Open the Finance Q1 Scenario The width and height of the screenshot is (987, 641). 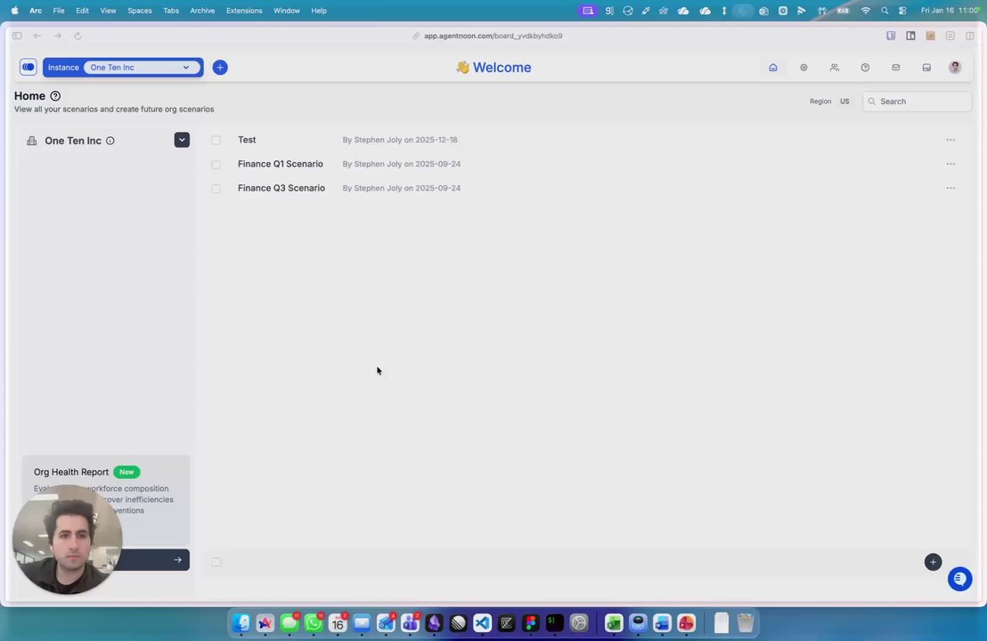pos(280,164)
